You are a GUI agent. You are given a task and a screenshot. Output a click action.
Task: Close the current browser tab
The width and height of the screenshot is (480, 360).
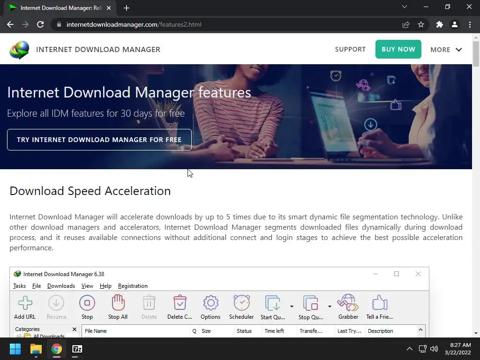(109, 8)
